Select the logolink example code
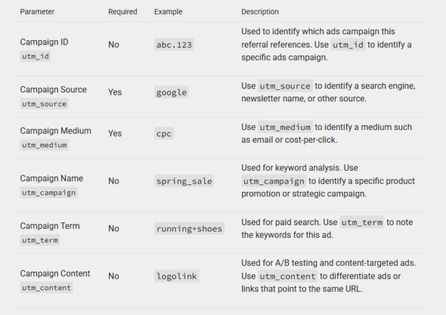Image resolution: width=446 pixels, height=315 pixels. 176,276
